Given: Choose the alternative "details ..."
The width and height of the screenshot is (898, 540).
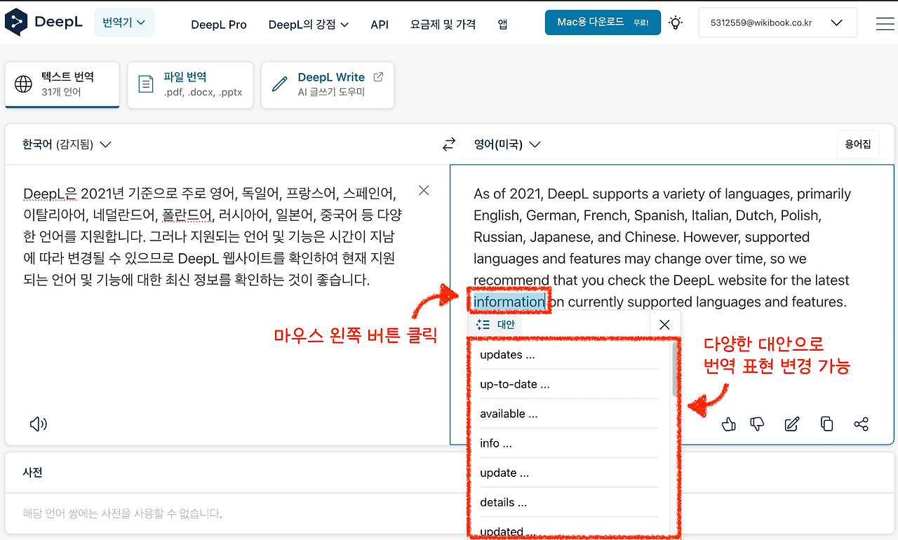Looking at the screenshot, I should tap(569, 502).
